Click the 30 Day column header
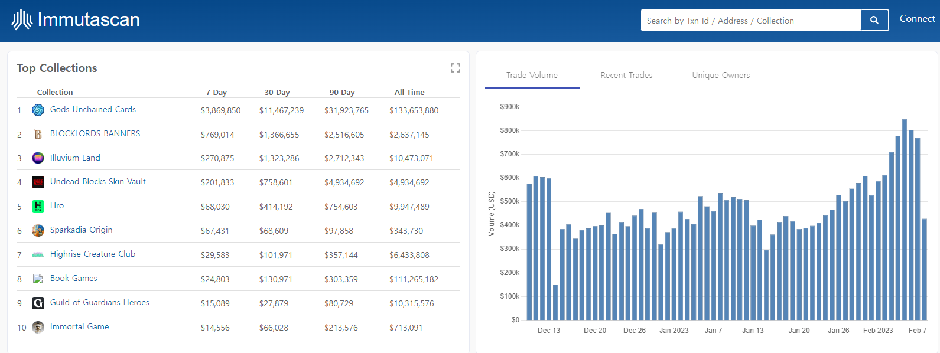 pyautogui.click(x=277, y=92)
